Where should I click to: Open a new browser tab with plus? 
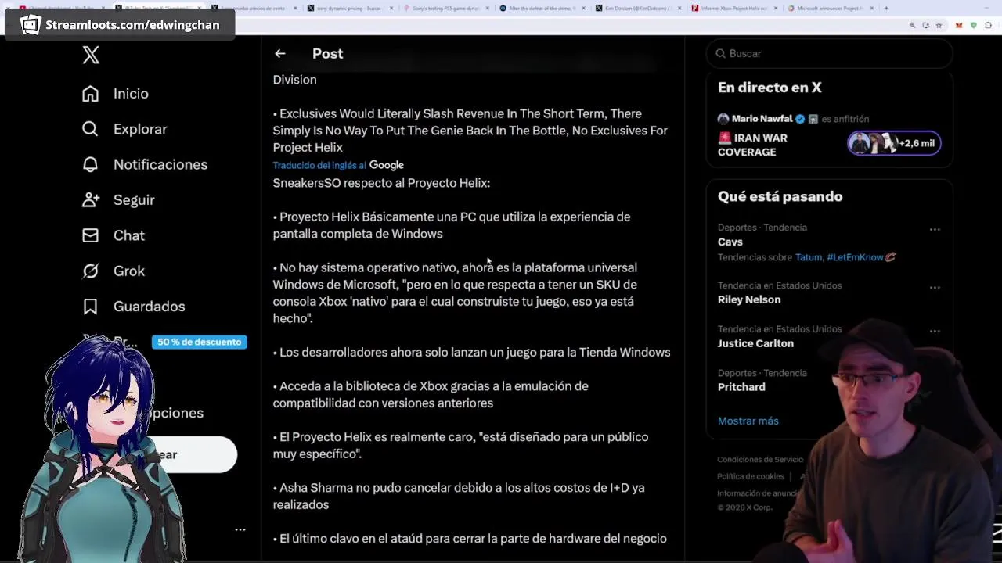pos(886,8)
